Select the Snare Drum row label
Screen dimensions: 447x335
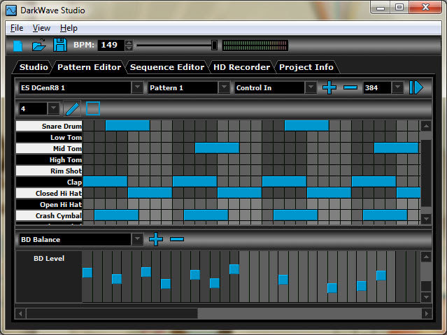pyautogui.click(x=49, y=126)
